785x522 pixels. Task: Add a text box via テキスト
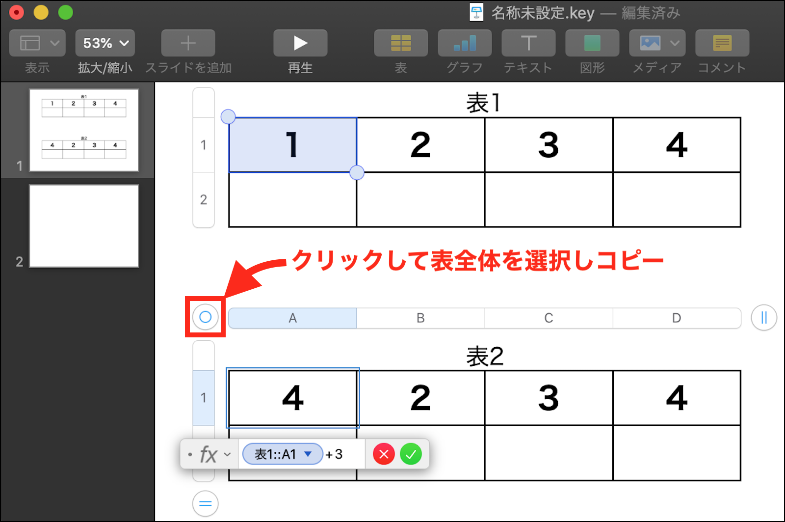tap(528, 43)
